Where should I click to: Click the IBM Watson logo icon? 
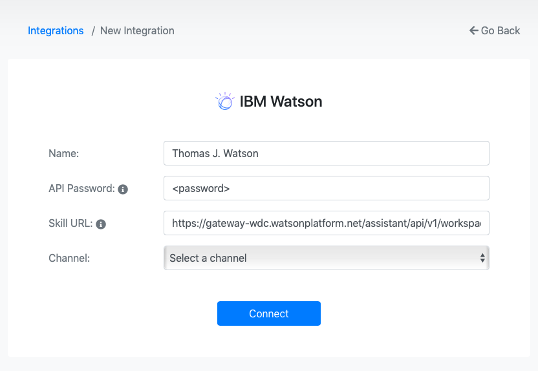[225, 101]
